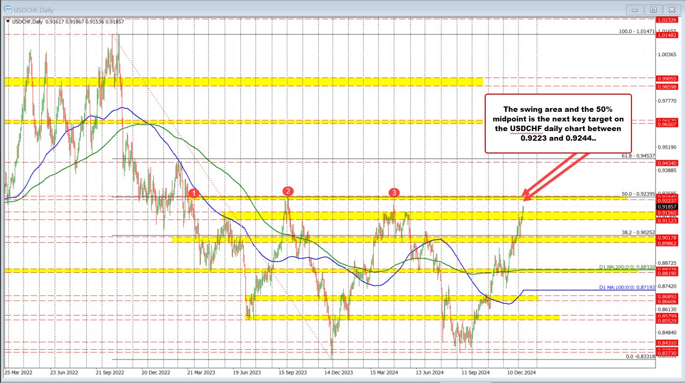This screenshot has height=383, width=685.
Task: Click the 38.2 Fibonacci level label
Action: pyautogui.click(x=638, y=232)
